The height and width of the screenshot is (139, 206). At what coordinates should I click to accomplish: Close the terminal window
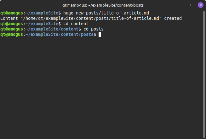(x=200, y=5)
